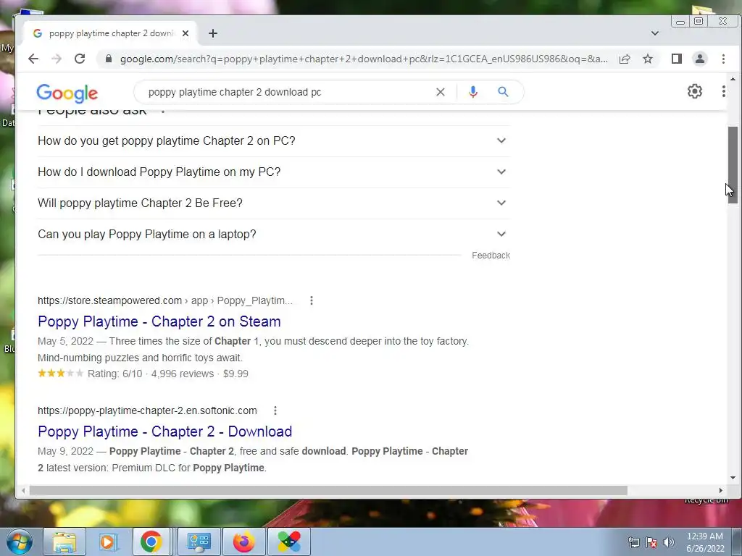Reload the current page
Image resolution: width=742 pixels, height=556 pixels.
pos(80,59)
